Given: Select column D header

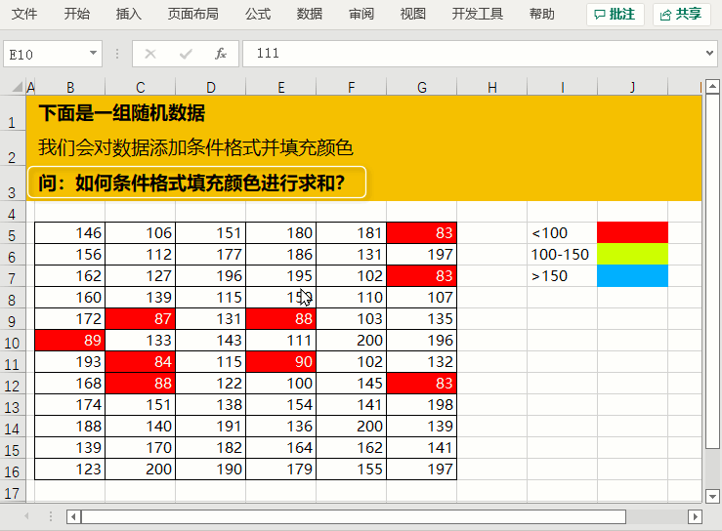Looking at the screenshot, I should (x=211, y=87).
